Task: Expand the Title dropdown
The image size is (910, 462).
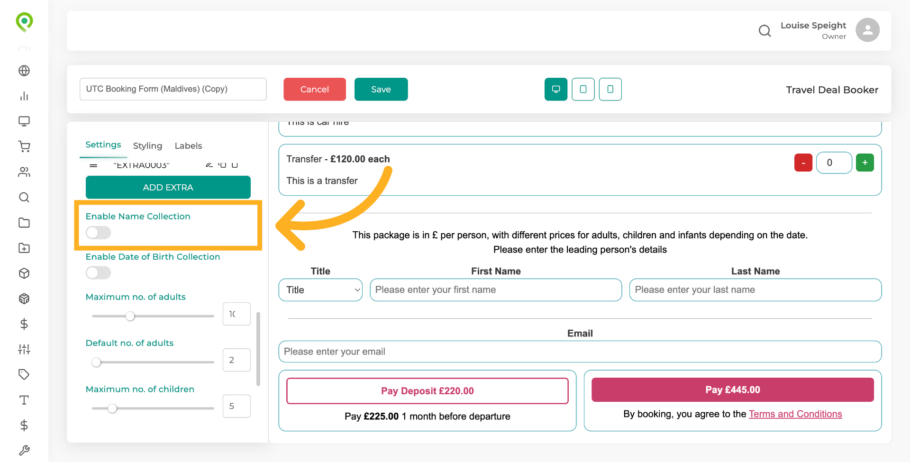Action: [320, 290]
